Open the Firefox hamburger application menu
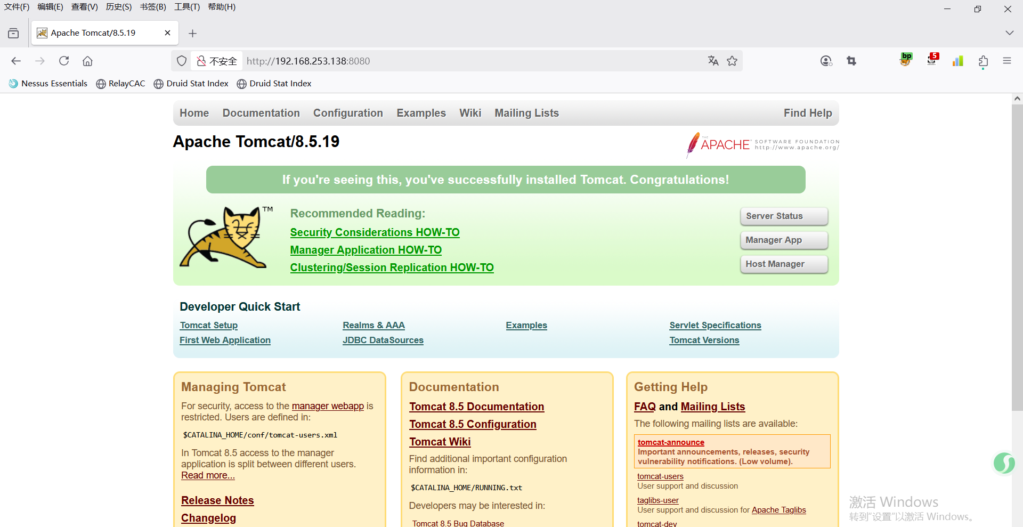1023x527 pixels. 1006,61
